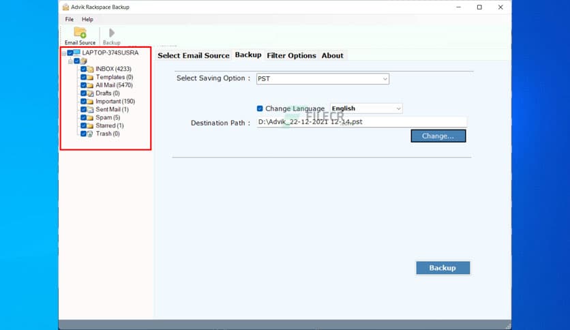Uncheck the Starred (1) checkbox
The height and width of the screenshot is (330, 570).
[83, 125]
